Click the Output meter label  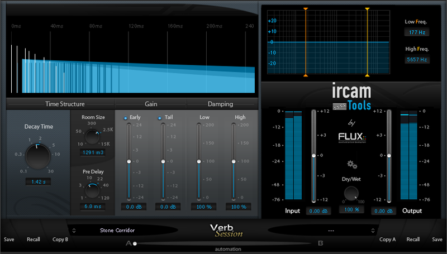click(x=412, y=211)
